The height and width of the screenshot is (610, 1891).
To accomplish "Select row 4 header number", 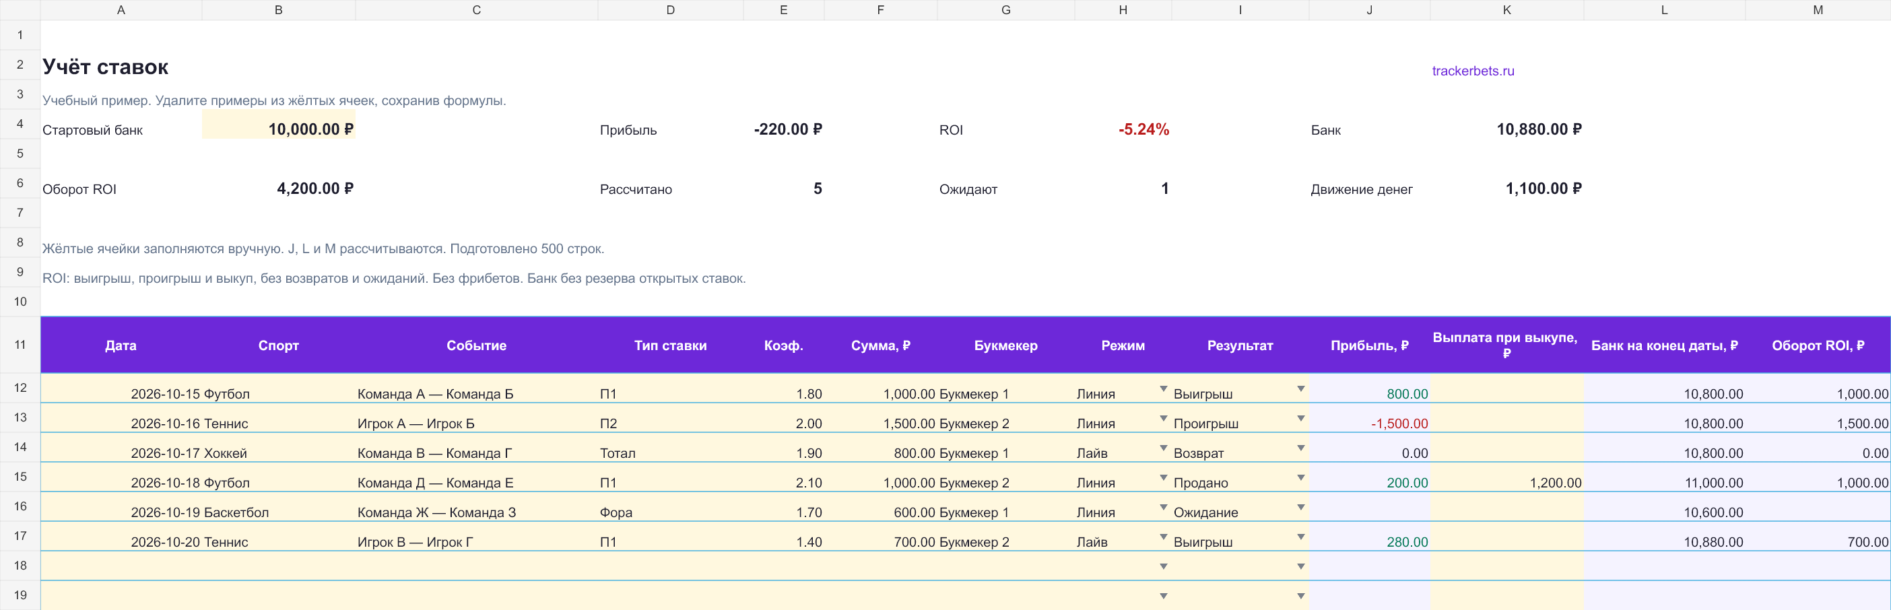I will (x=20, y=124).
